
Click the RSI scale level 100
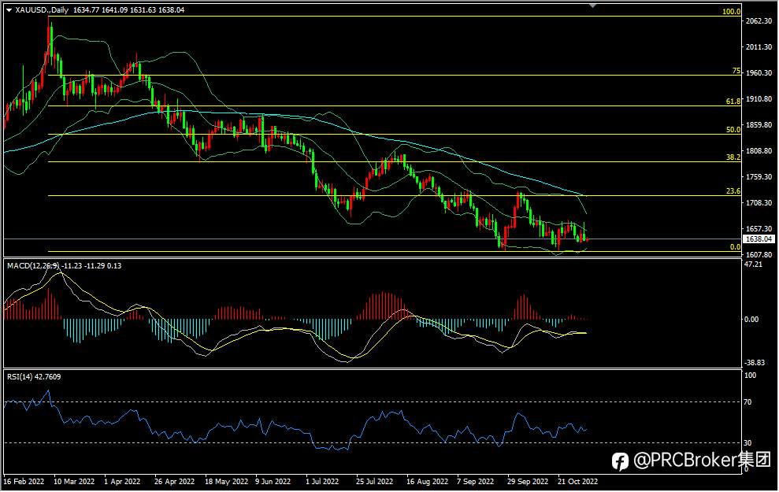[750, 375]
